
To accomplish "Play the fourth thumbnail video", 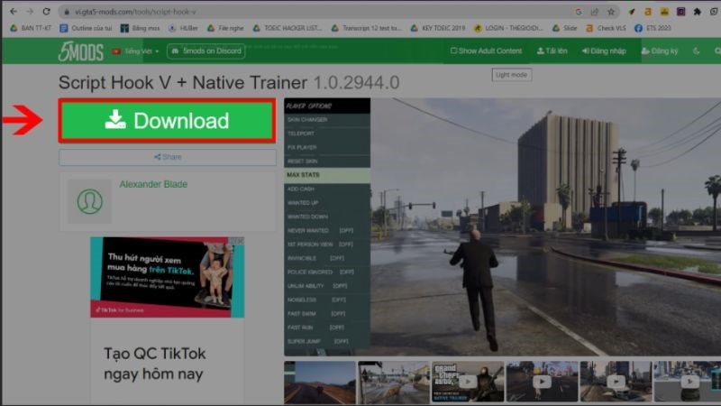I will pyautogui.click(x=542, y=382).
